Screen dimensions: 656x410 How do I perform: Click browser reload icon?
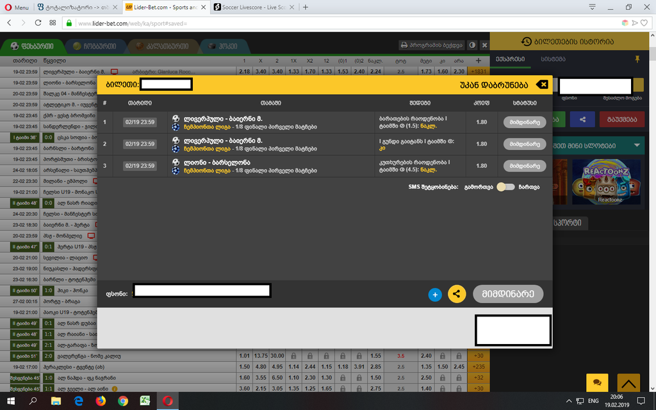pyautogui.click(x=38, y=23)
